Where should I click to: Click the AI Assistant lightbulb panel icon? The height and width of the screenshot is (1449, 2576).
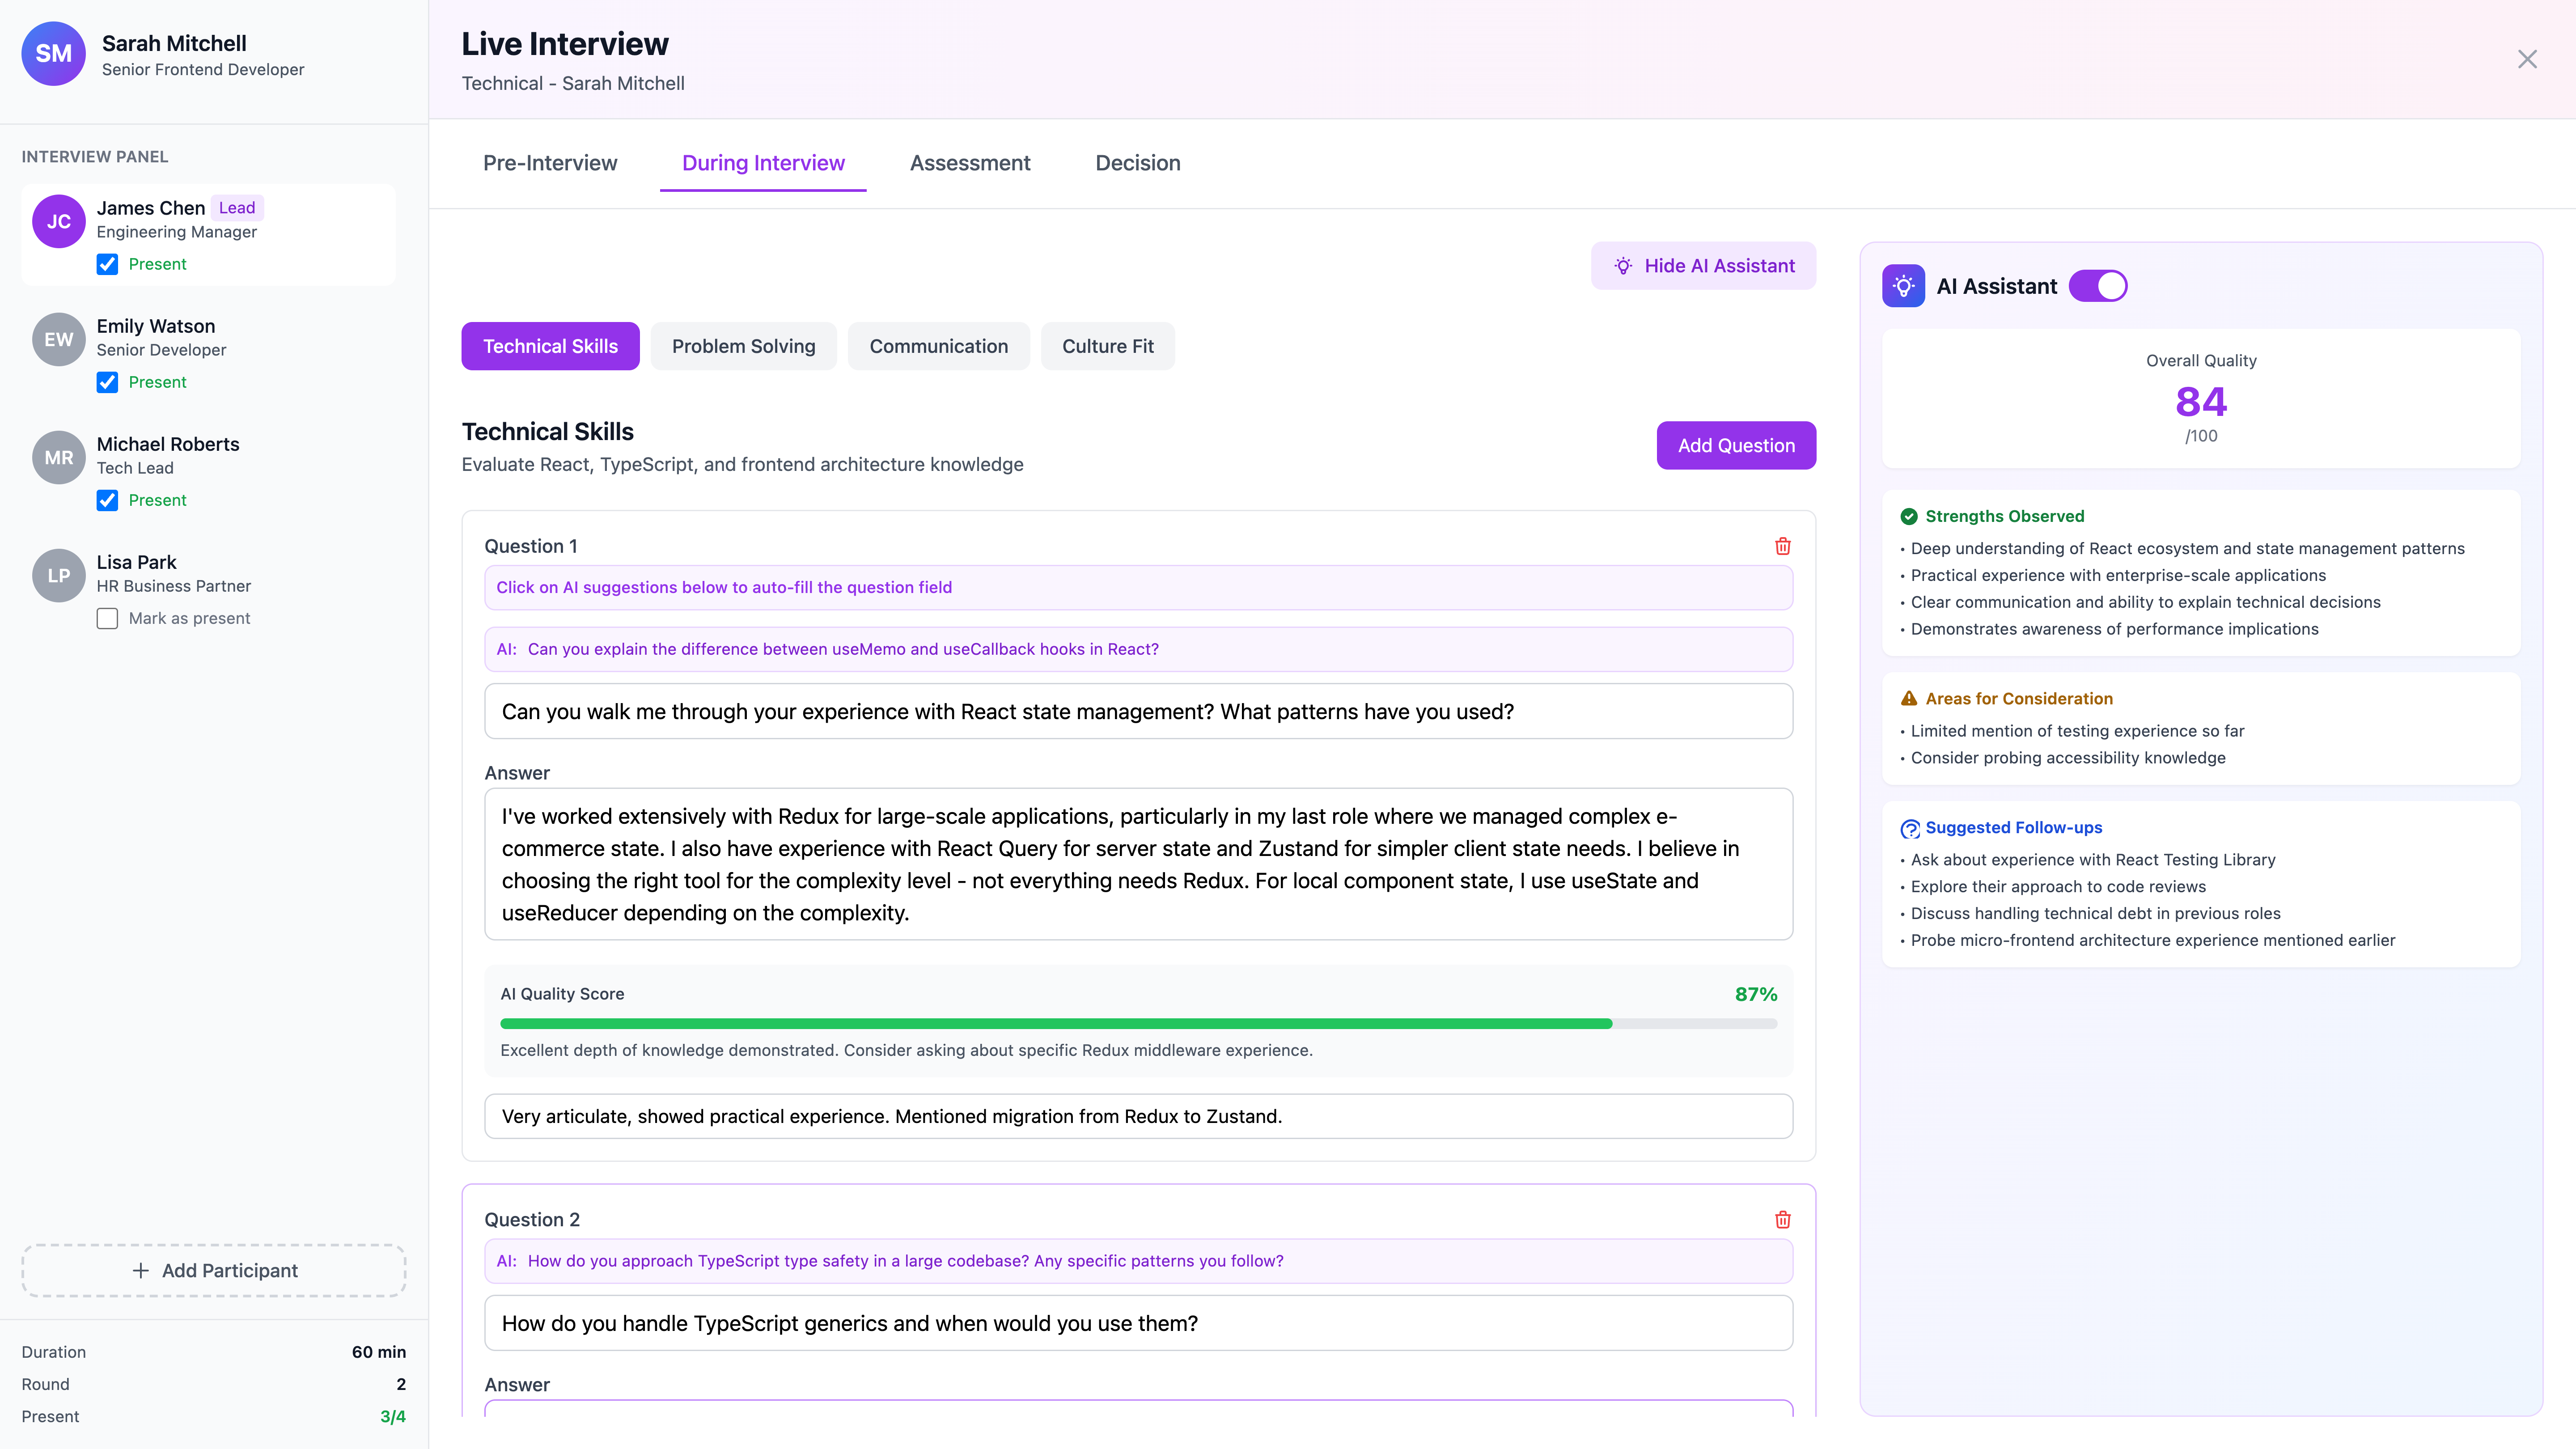[x=1903, y=286]
